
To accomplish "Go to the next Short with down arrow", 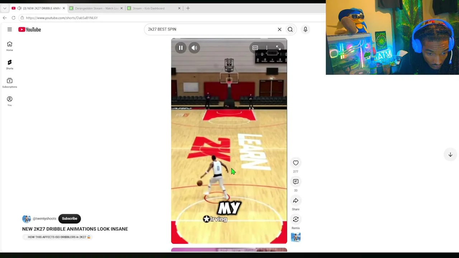I will click(x=450, y=154).
